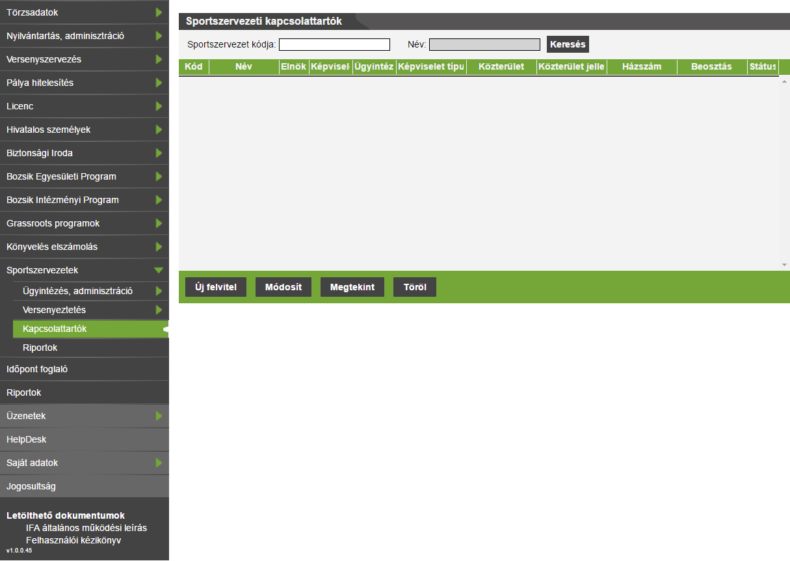Viewport: 790px width, 561px height.
Task: Open the Saját adatok menu
Action: click(x=85, y=463)
